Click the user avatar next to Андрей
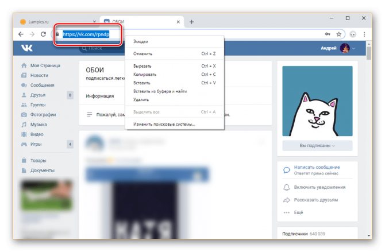The width and height of the screenshot is (385, 252). [345, 48]
